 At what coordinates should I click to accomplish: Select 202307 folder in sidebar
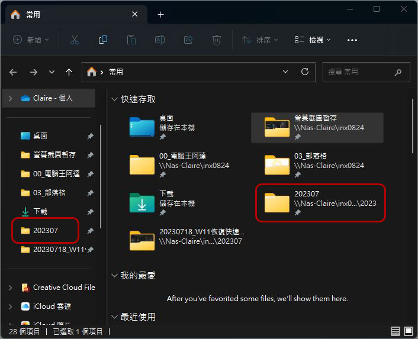tap(46, 230)
